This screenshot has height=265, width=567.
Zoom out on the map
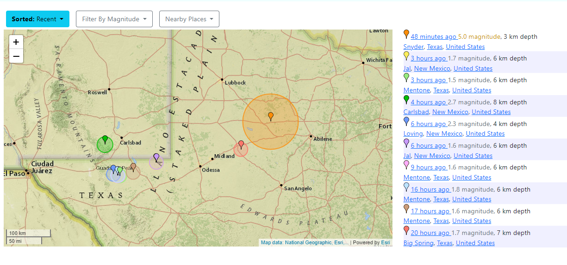coord(16,56)
